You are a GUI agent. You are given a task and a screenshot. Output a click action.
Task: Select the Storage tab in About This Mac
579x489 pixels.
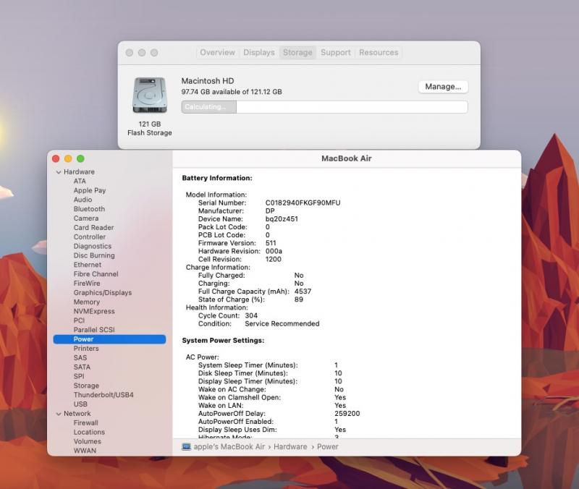297,52
